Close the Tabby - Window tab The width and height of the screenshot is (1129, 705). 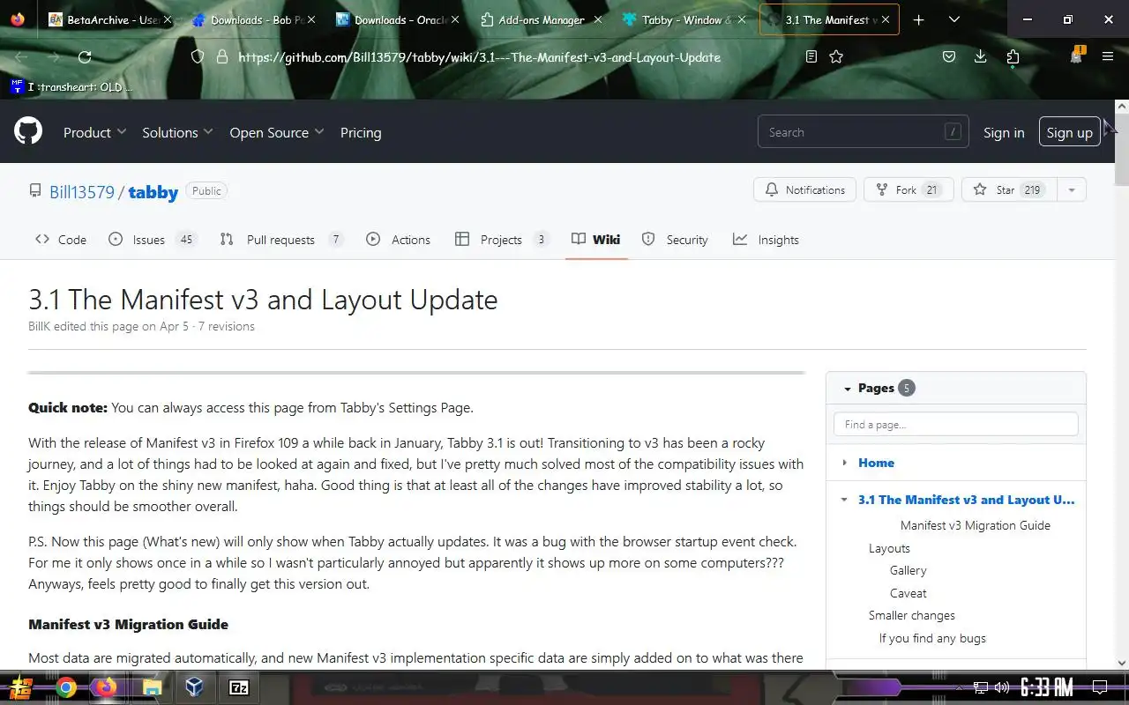(742, 19)
